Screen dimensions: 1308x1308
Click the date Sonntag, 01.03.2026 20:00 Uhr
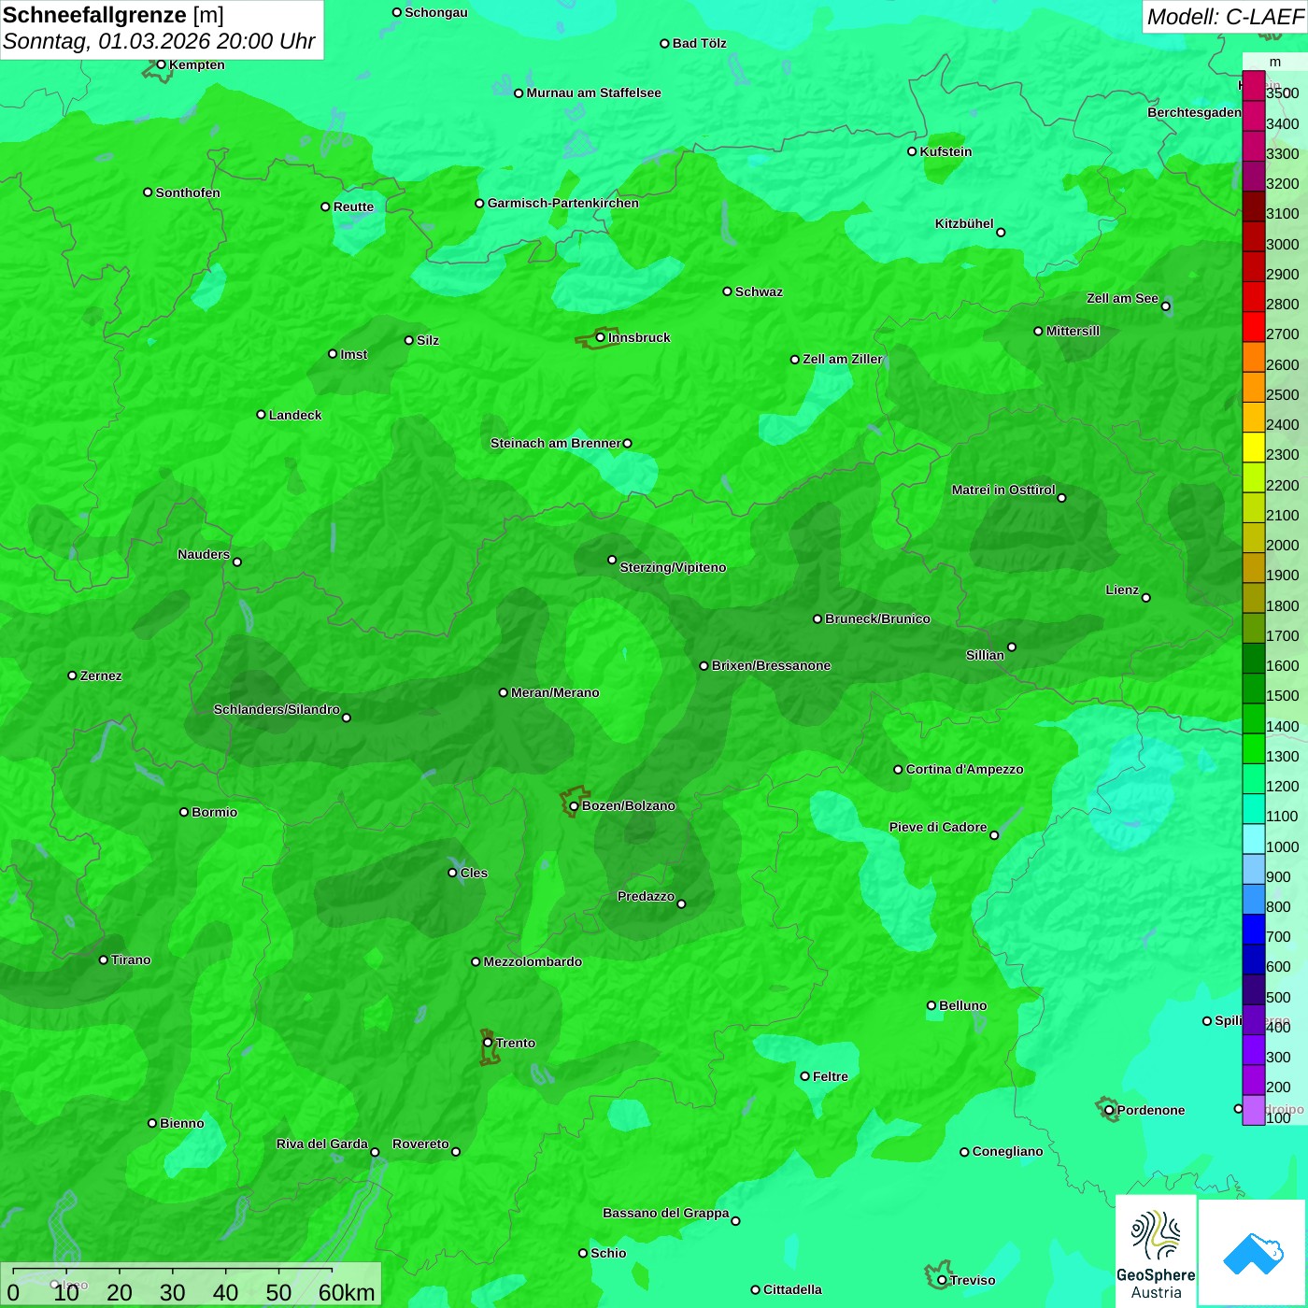click(x=159, y=41)
